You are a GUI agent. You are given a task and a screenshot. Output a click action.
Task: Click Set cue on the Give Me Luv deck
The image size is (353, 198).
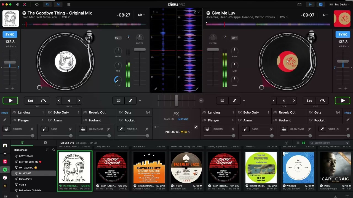tap(309, 101)
